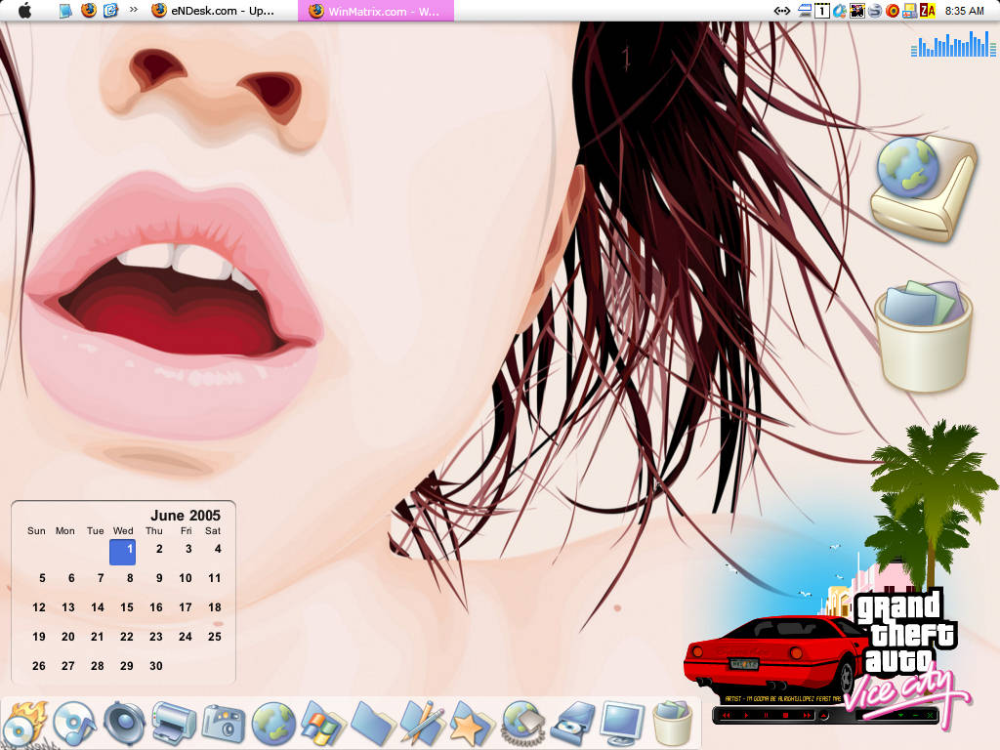
Task: Pause the music player
Action: click(x=766, y=716)
